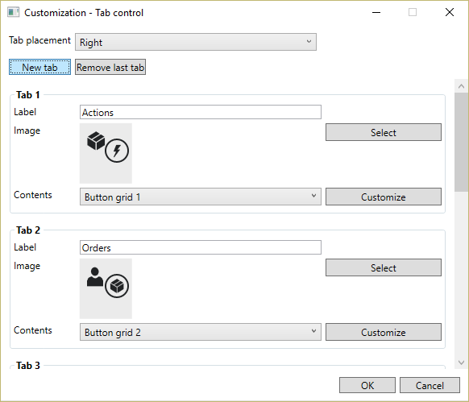
Task: Click the vertical scrollbar thumb
Action: pos(461,142)
